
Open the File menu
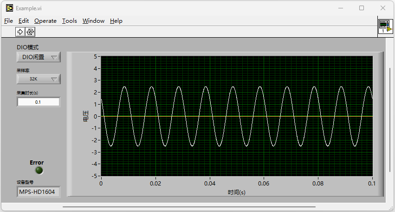[8, 20]
